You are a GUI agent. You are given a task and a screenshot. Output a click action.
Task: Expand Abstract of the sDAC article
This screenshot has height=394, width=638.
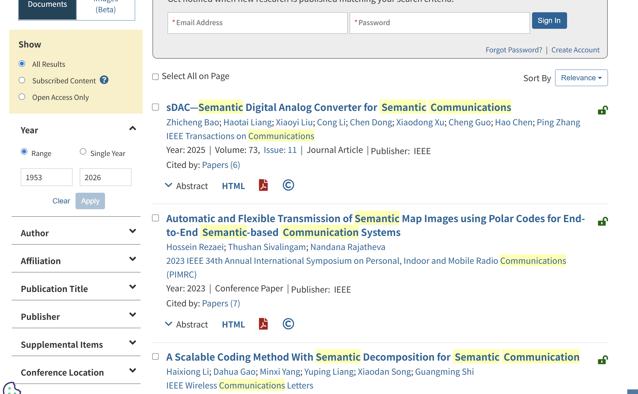pyautogui.click(x=186, y=186)
